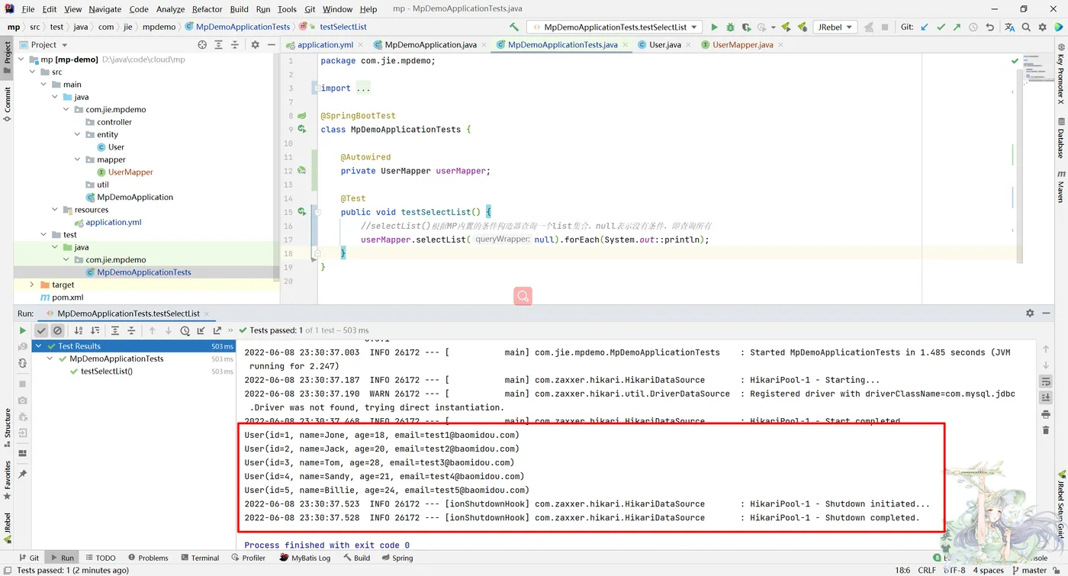Open Search Everywhere magnifier icon

click(1026, 27)
